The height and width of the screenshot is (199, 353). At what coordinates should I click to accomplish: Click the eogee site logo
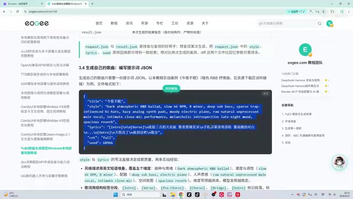click(37, 23)
